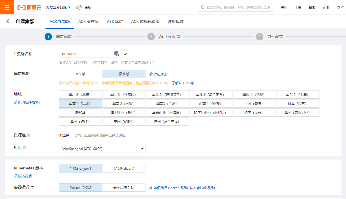Open 详细对比 link

click(158, 74)
